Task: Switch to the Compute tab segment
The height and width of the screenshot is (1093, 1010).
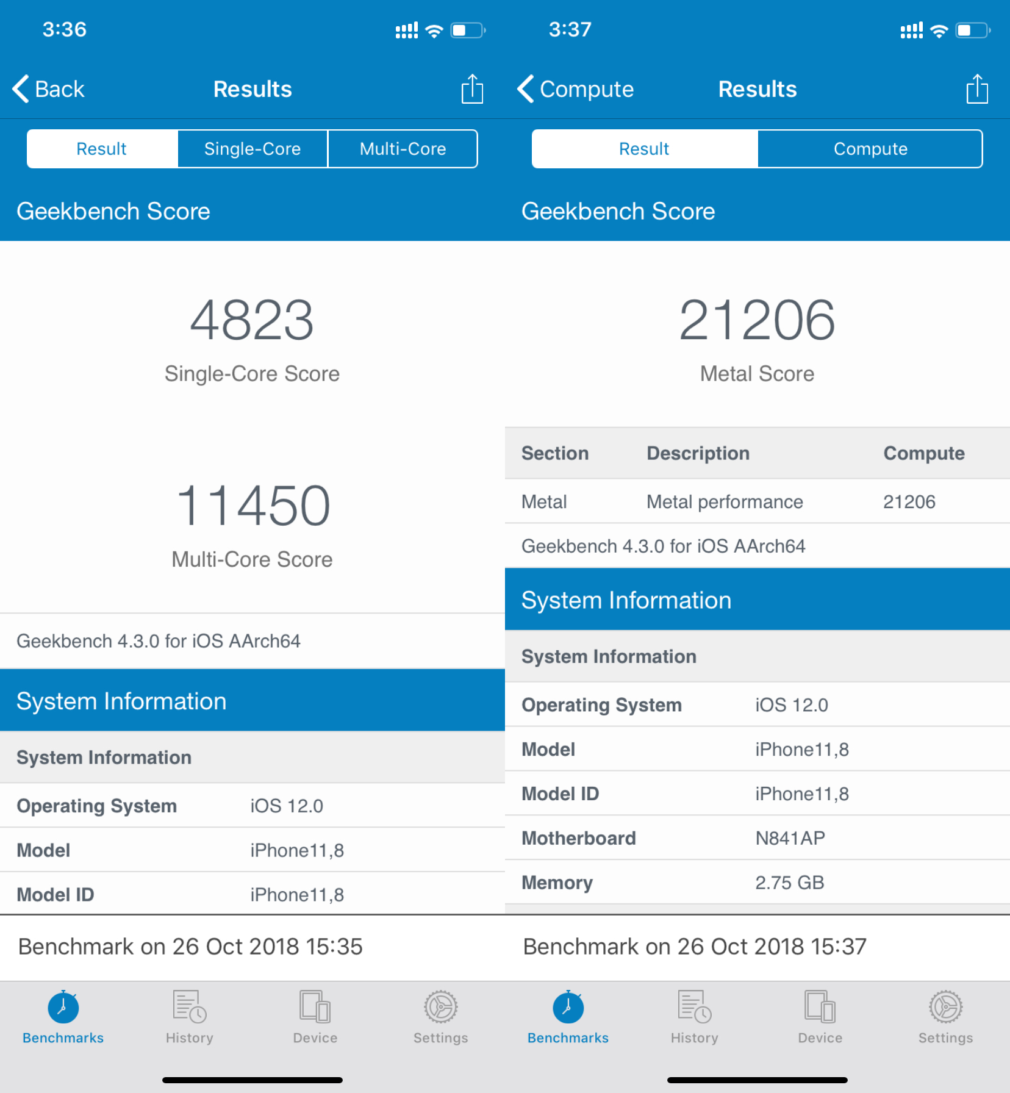Action: (x=870, y=149)
